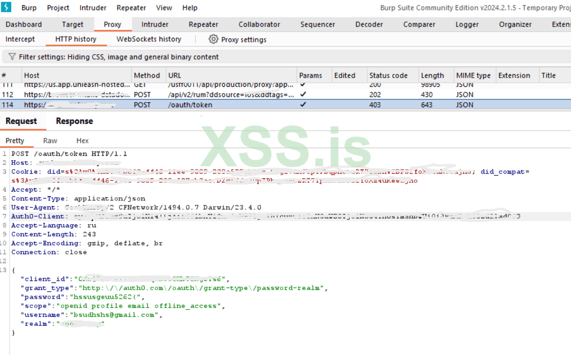Select the Proxy tool tab
The image size is (571, 355).
(112, 25)
